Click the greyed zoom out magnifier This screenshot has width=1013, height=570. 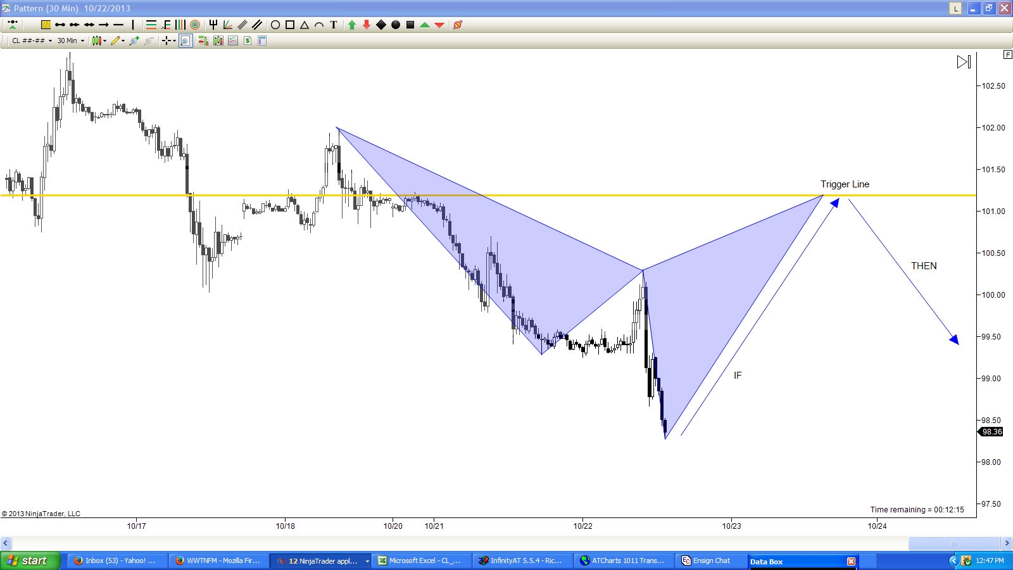pos(149,41)
